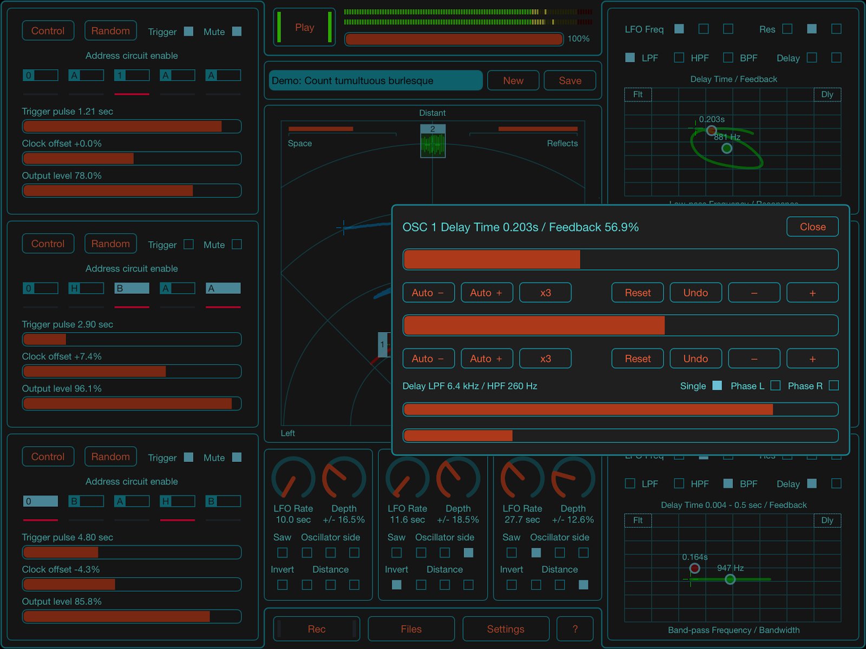Click + stepper for delay time
This screenshot has width=866, height=649.
[812, 293]
